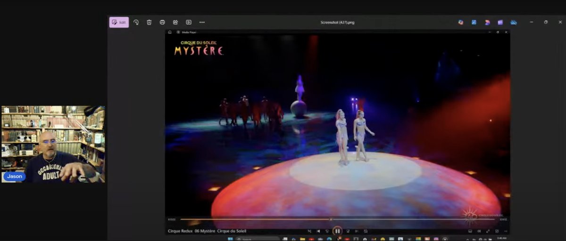Skip back ten seconds in Media Player

pyautogui.click(x=327, y=231)
